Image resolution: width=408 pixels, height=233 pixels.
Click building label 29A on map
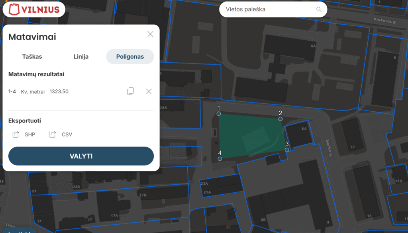click(x=163, y=108)
